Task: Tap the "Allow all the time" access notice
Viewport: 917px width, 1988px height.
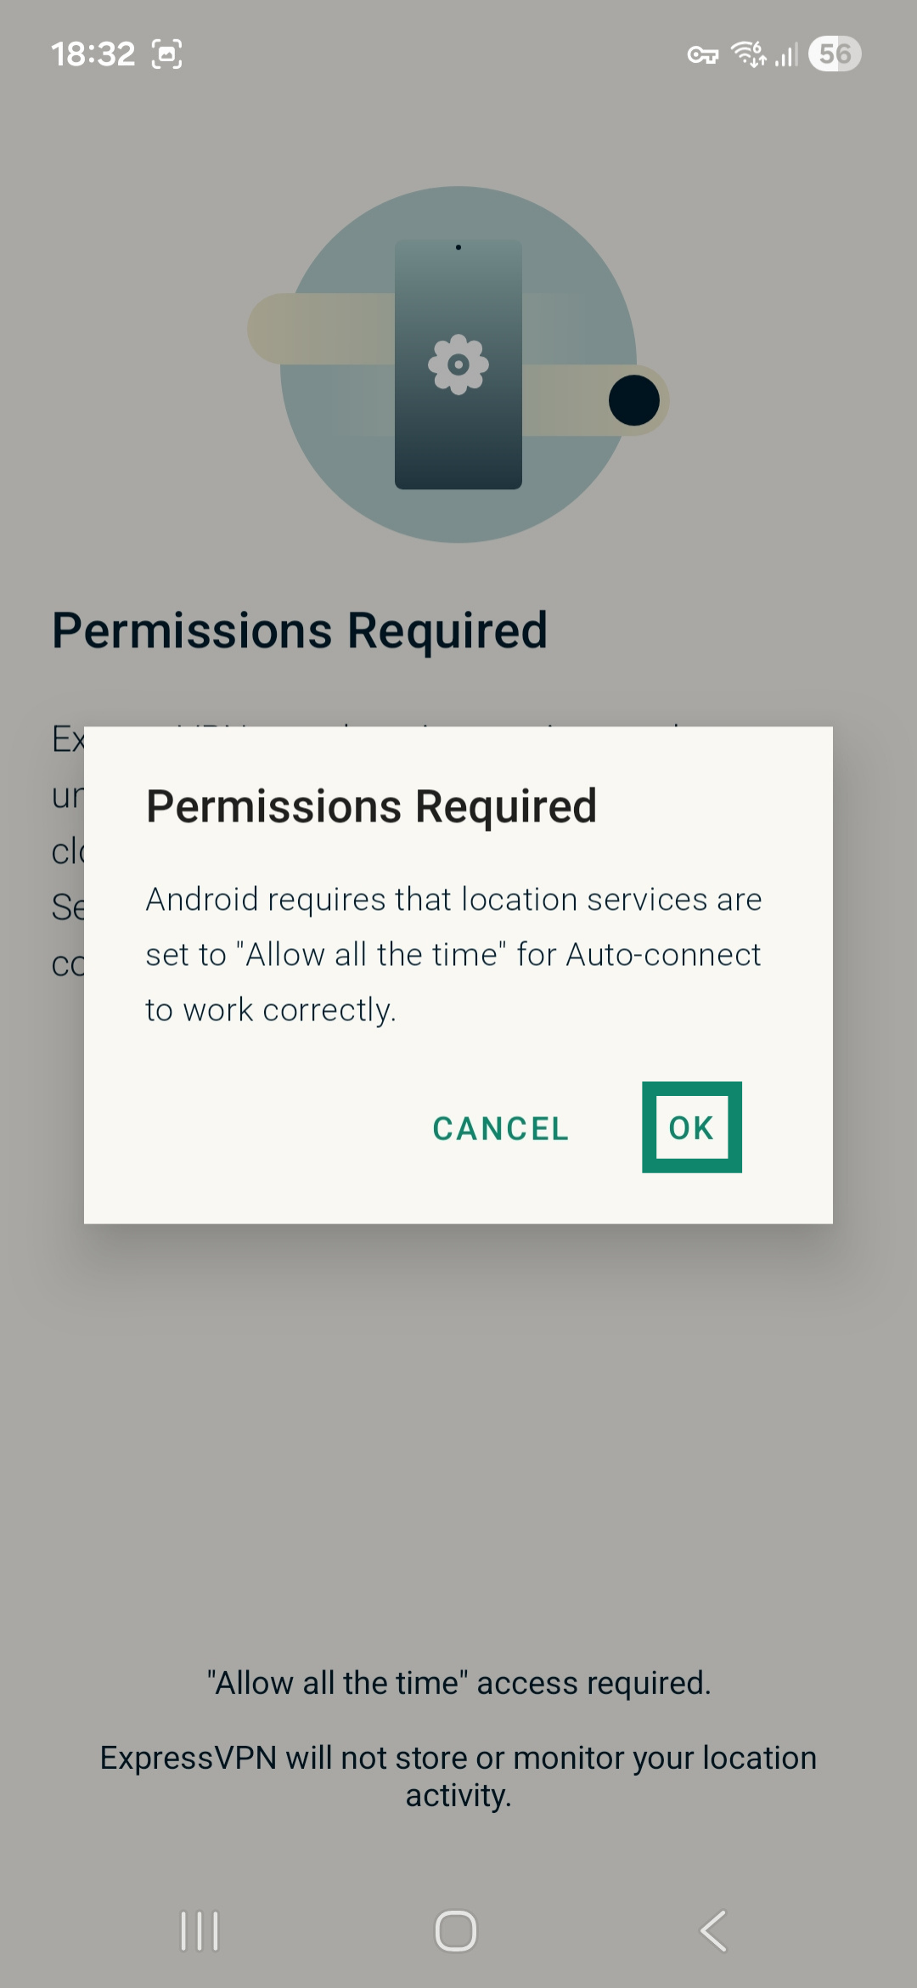Action: [458, 1682]
